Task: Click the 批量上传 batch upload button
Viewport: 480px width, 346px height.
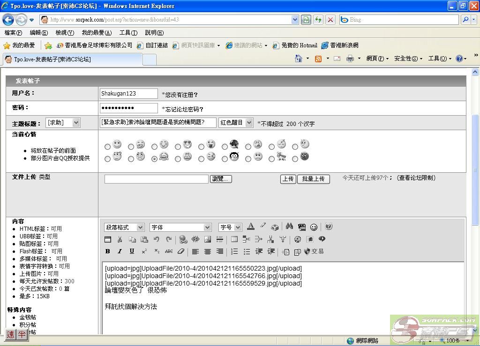Action: 313,179
